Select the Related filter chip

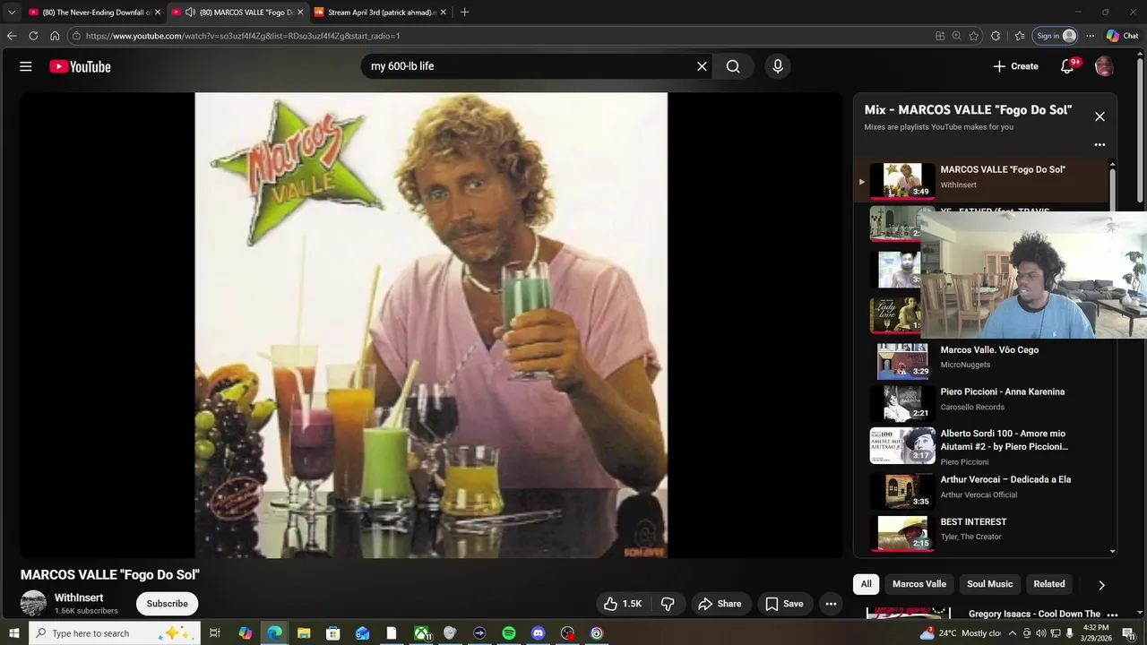click(x=1049, y=584)
